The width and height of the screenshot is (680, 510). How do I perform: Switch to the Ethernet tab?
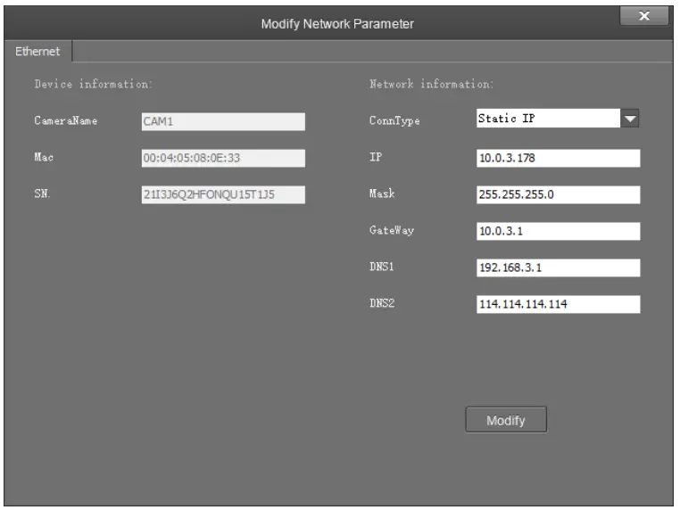tap(37, 52)
